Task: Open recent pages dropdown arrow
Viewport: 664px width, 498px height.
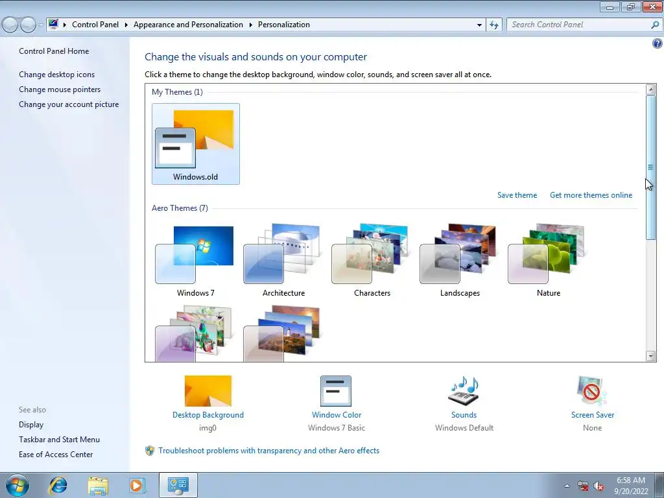Action: tap(41, 25)
